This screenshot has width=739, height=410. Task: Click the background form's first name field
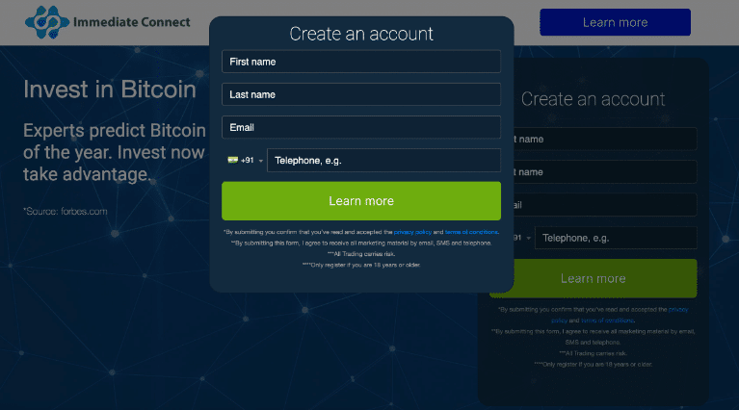[605, 139]
